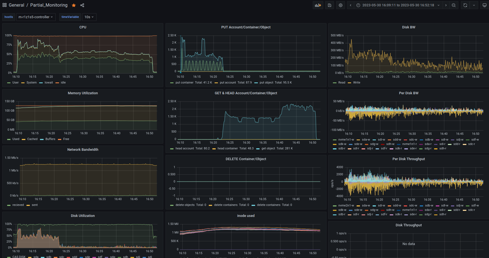Click the share dashboard icon
The width and height of the screenshot is (489, 258).
[x=82, y=5]
